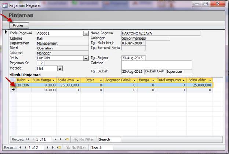Go to previous record in Skedul subform

[x=33, y=139]
